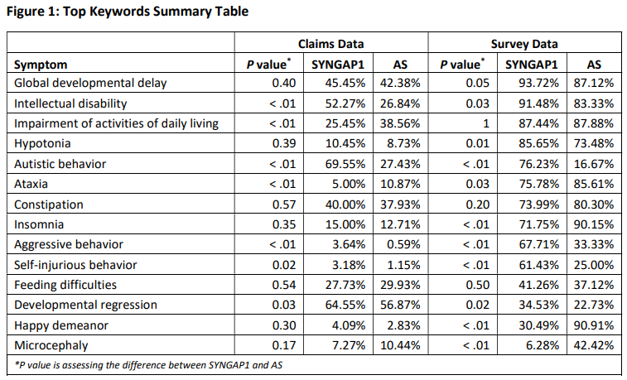Select the Survey Data column group header

tap(524, 44)
